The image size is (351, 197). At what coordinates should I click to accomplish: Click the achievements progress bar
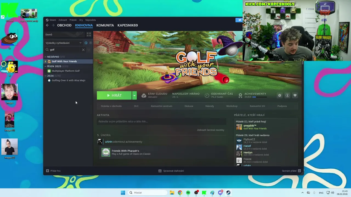click(x=259, y=97)
